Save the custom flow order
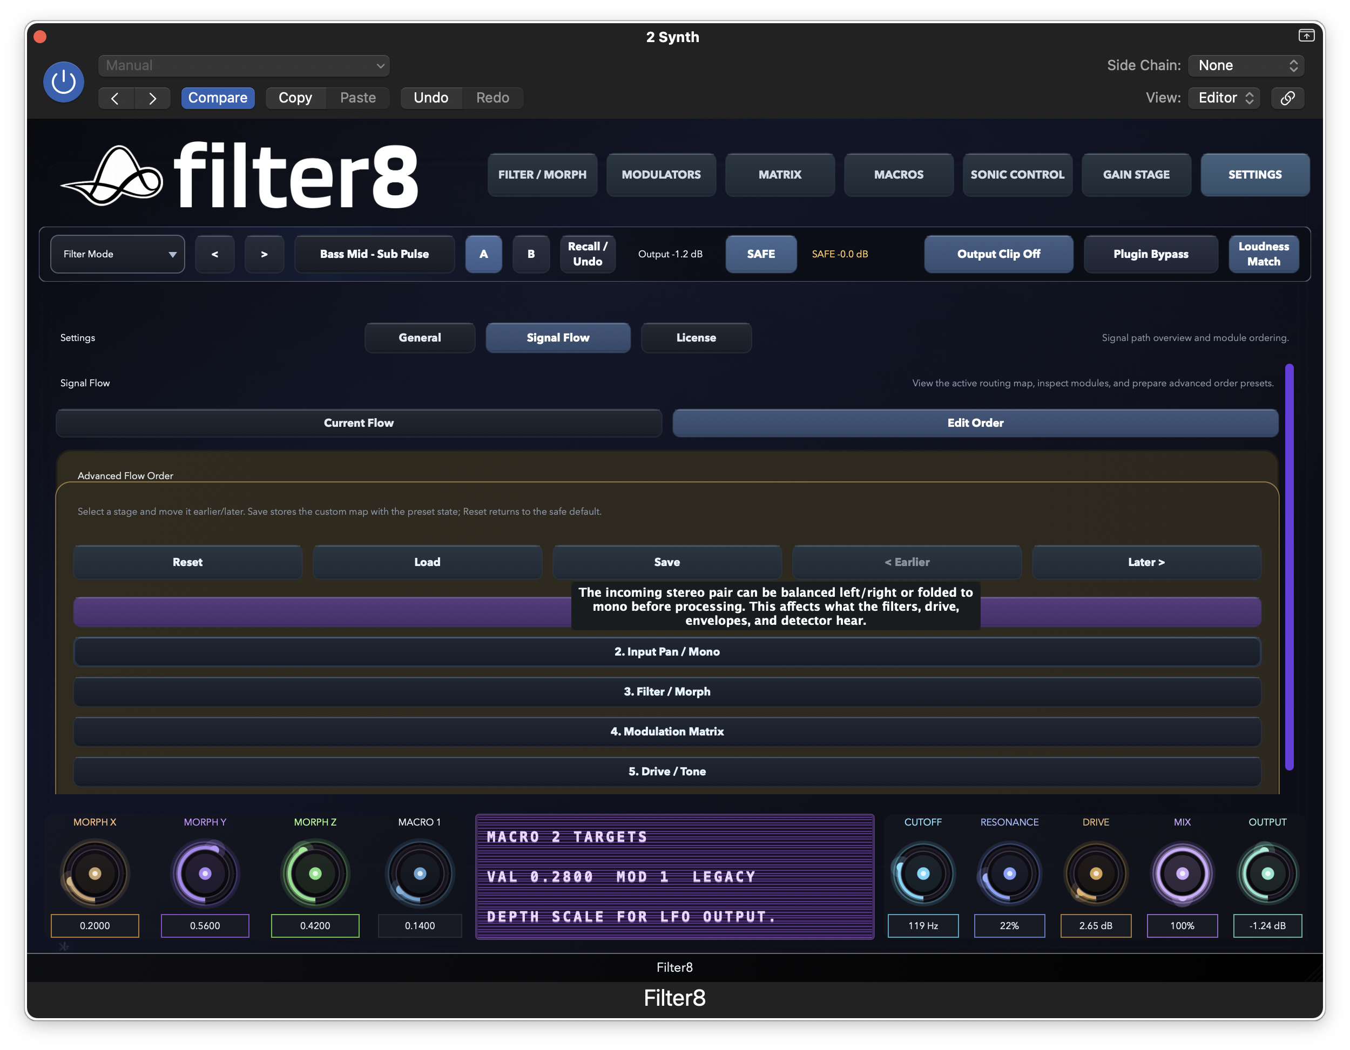1350x1050 pixels. point(667,562)
